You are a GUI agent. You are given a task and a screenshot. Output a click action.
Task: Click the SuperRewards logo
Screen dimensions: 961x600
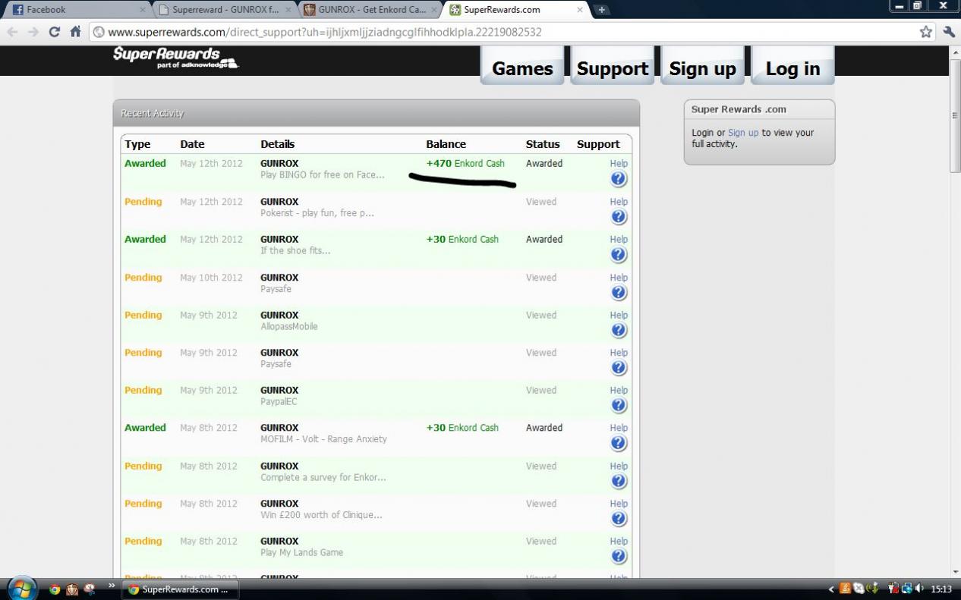tap(175, 58)
